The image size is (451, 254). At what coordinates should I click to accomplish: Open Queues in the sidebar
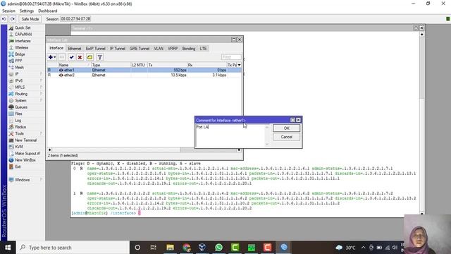point(20,107)
